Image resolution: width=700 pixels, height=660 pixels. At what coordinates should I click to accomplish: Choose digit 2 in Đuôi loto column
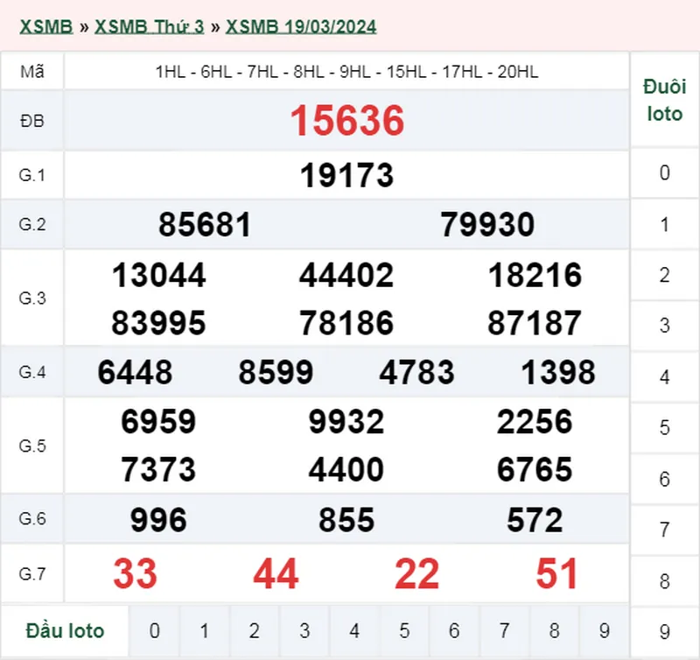(x=665, y=275)
